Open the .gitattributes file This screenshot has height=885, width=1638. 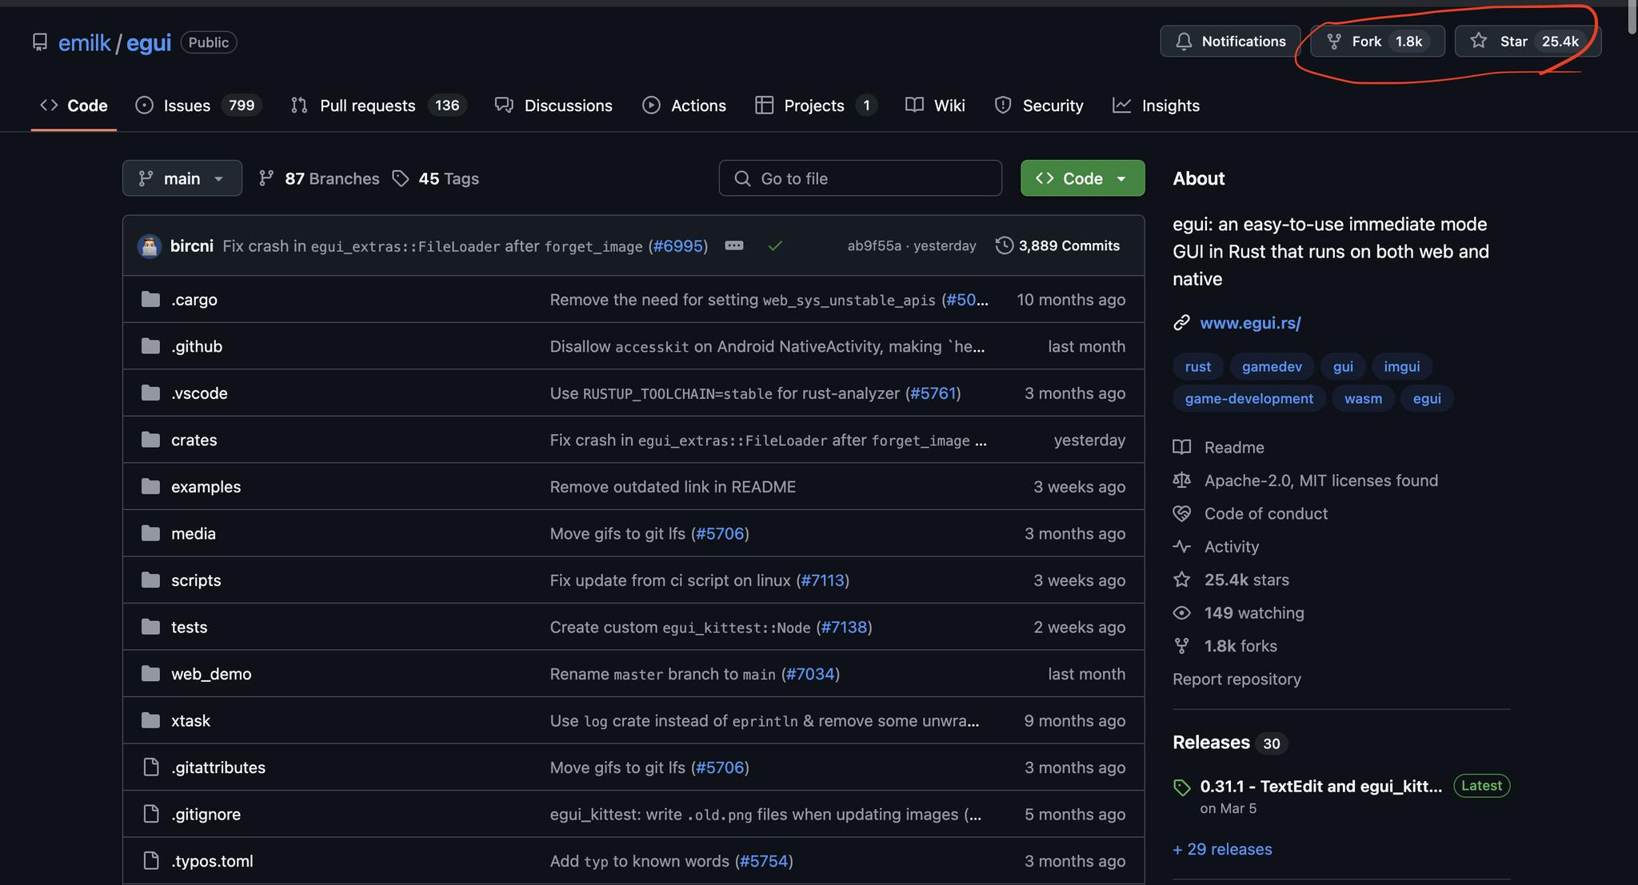click(218, 767)
